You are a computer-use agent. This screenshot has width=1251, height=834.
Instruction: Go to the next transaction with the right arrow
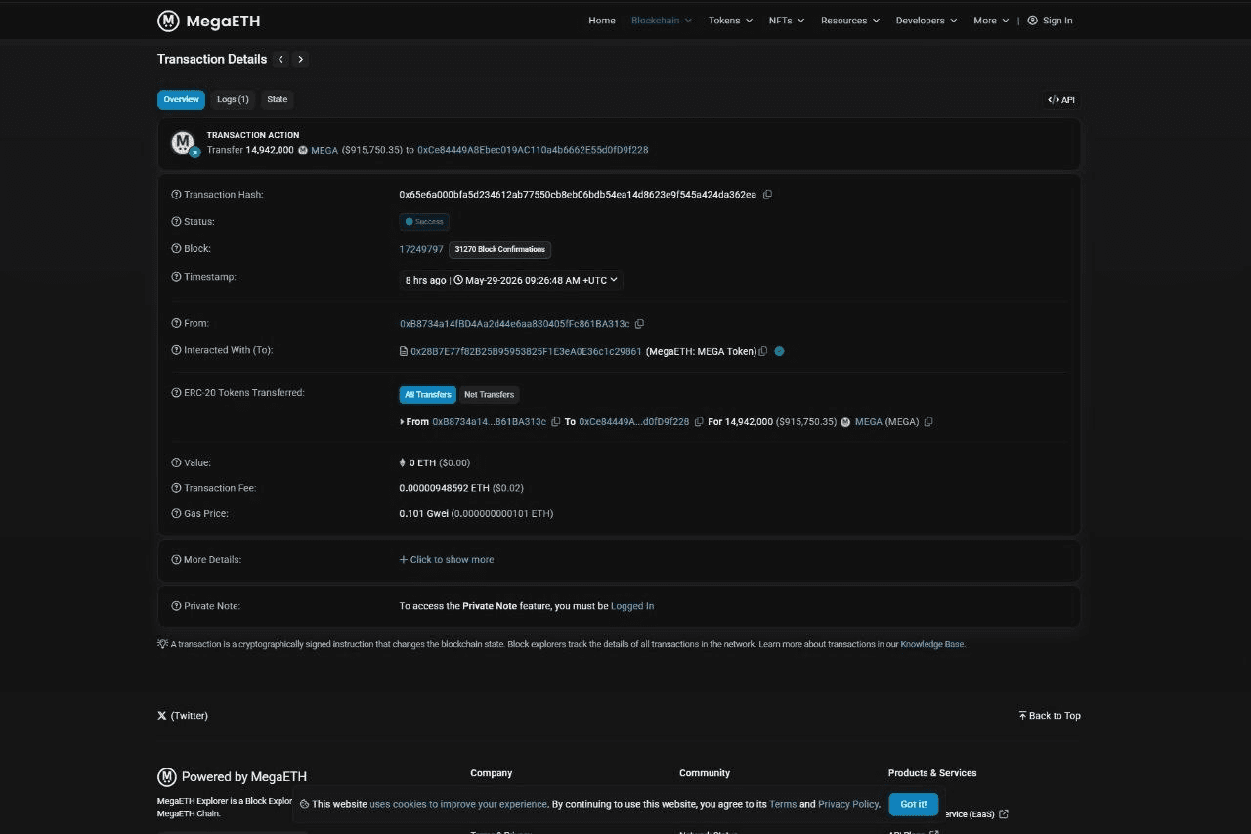[x=300, y=59]
